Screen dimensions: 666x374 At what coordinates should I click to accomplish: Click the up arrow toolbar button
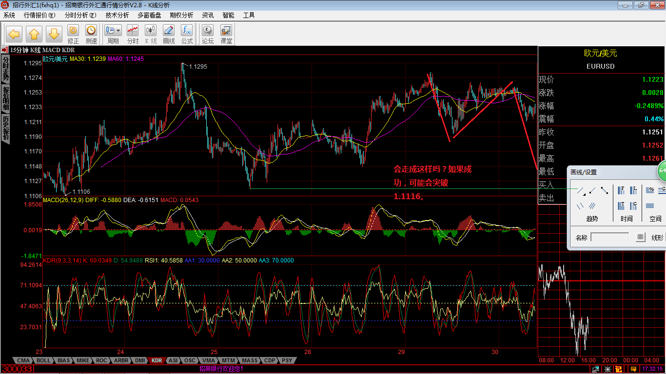pyautogui.click(x=34, y=34)
